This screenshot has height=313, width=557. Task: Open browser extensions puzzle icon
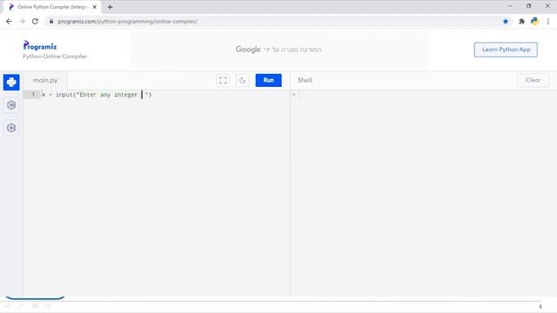(521, 21)
